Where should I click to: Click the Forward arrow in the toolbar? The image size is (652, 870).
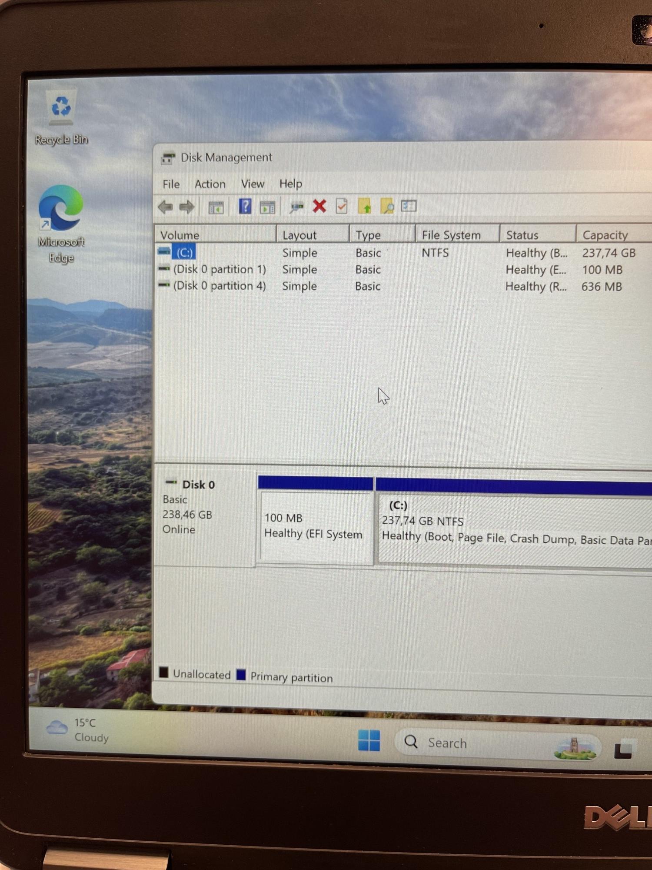[x=186, y=207]
